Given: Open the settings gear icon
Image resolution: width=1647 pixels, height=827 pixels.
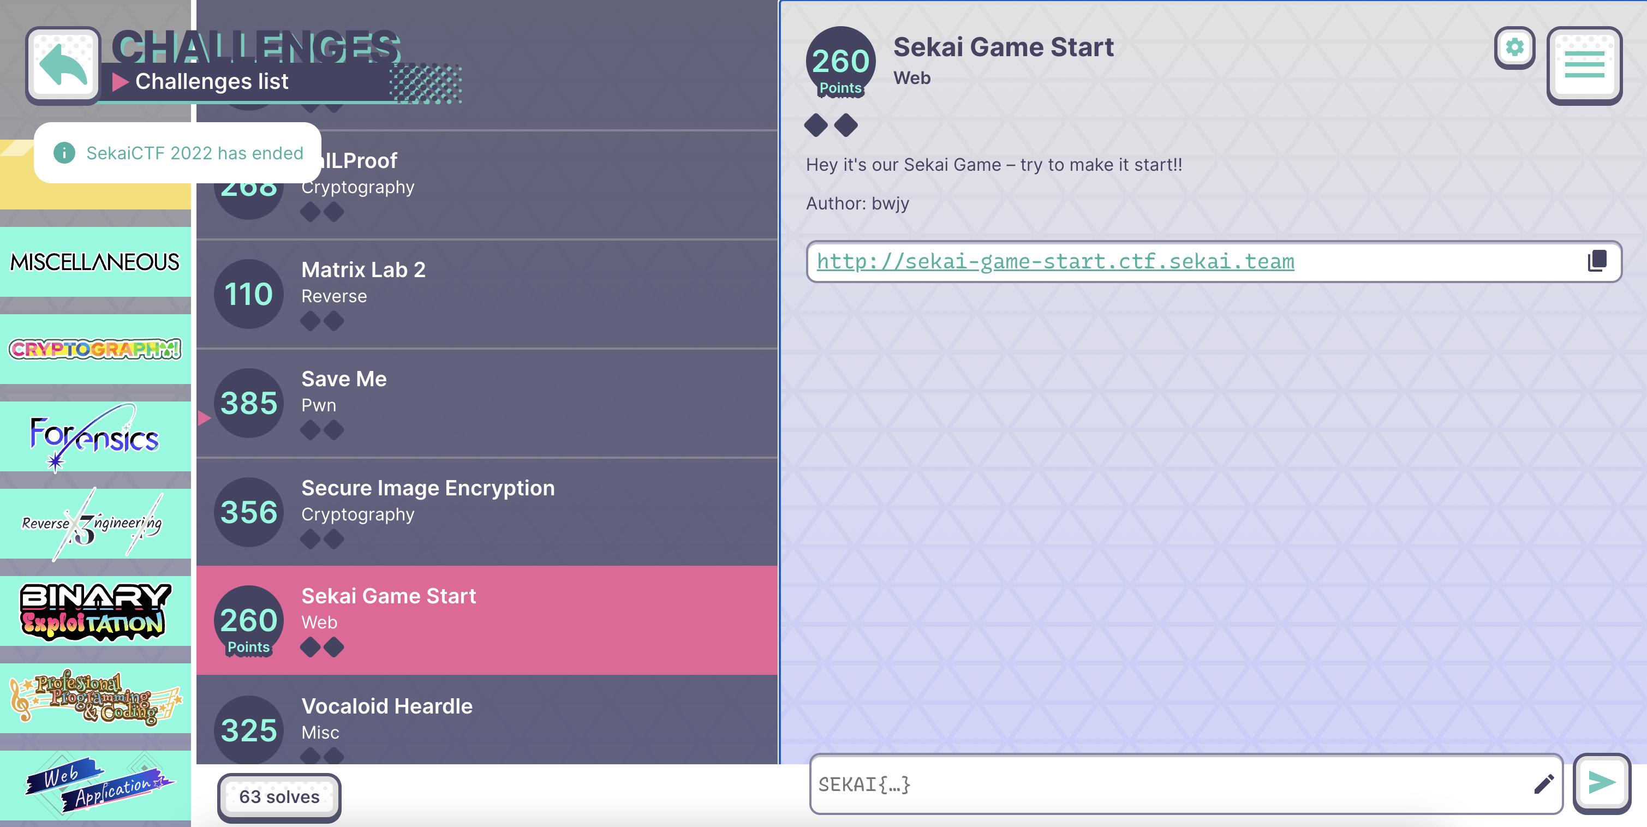Looking at the screenshot, I should click(1514, 47).
